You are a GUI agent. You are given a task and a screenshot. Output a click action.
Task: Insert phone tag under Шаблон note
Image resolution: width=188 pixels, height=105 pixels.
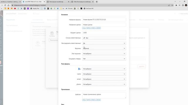(98, 100)
